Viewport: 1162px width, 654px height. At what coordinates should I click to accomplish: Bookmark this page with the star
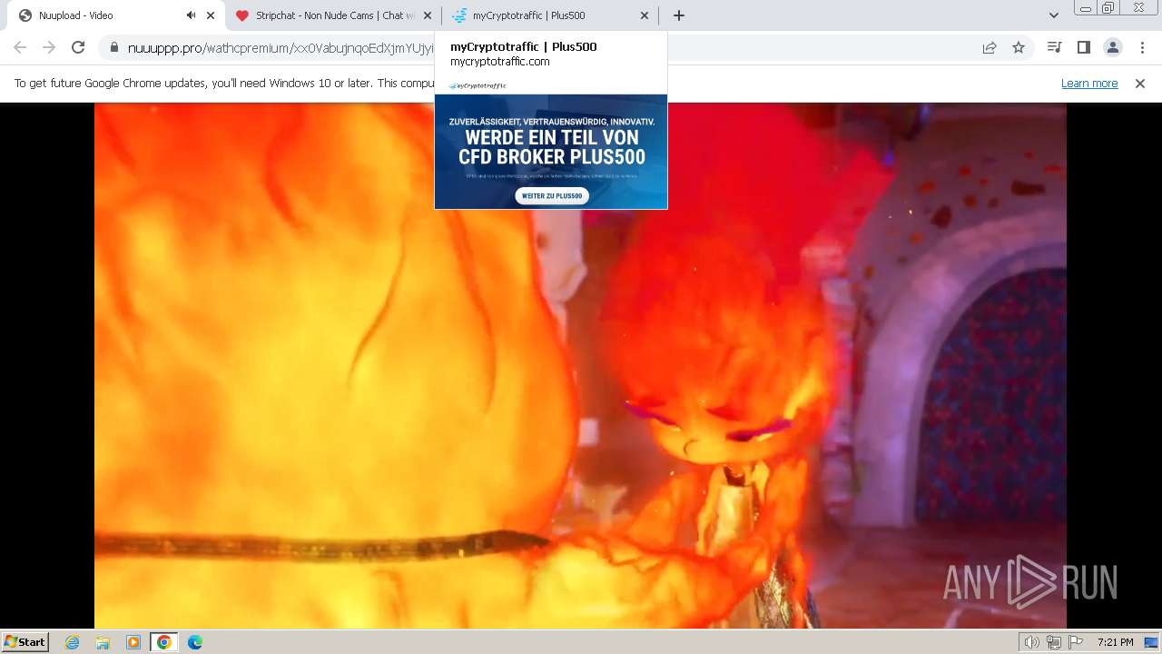click(x=1019, y=48)
